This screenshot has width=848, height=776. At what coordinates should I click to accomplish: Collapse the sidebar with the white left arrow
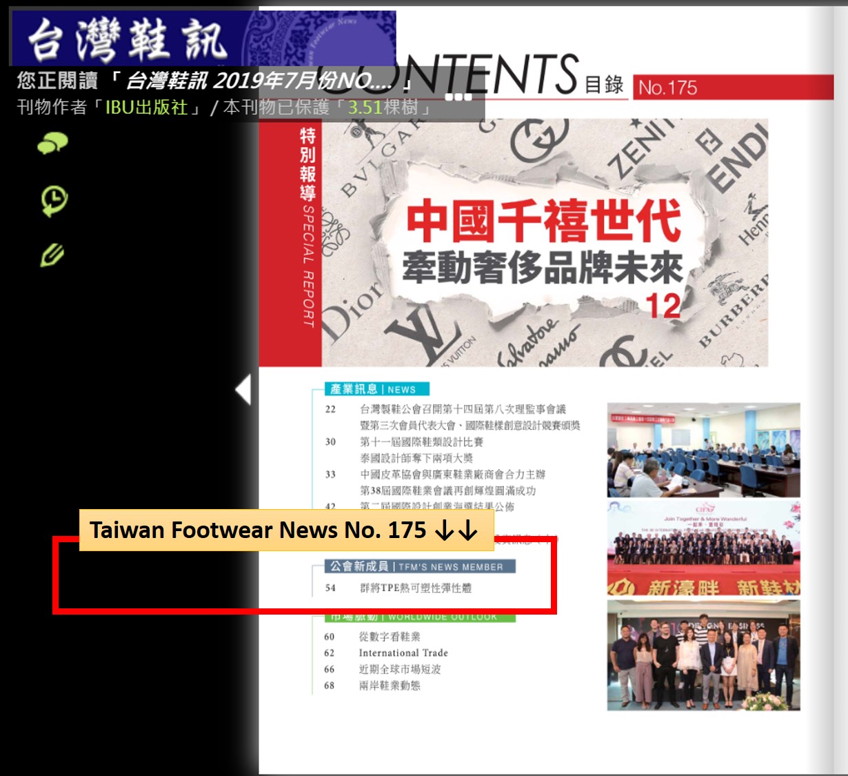pos(243,390)
